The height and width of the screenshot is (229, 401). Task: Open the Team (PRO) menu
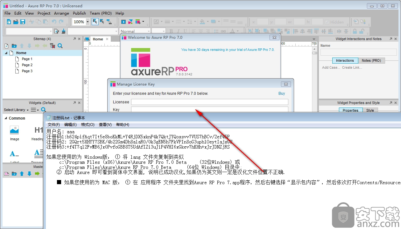tap(101, 13)
